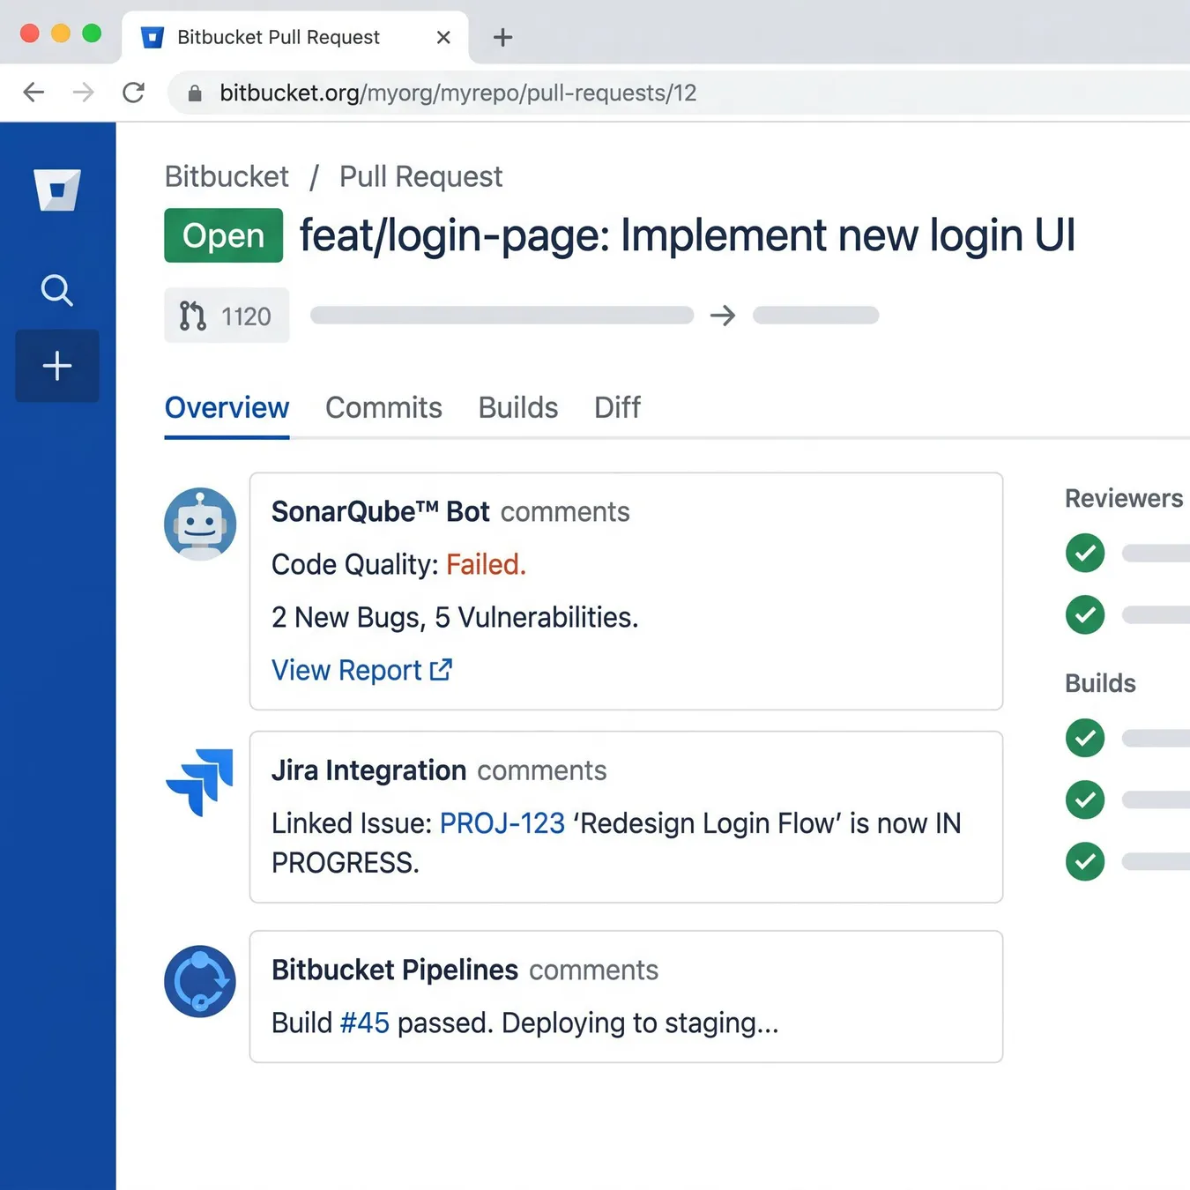Click the Pull Request breadcrumb link

[420, 176]
